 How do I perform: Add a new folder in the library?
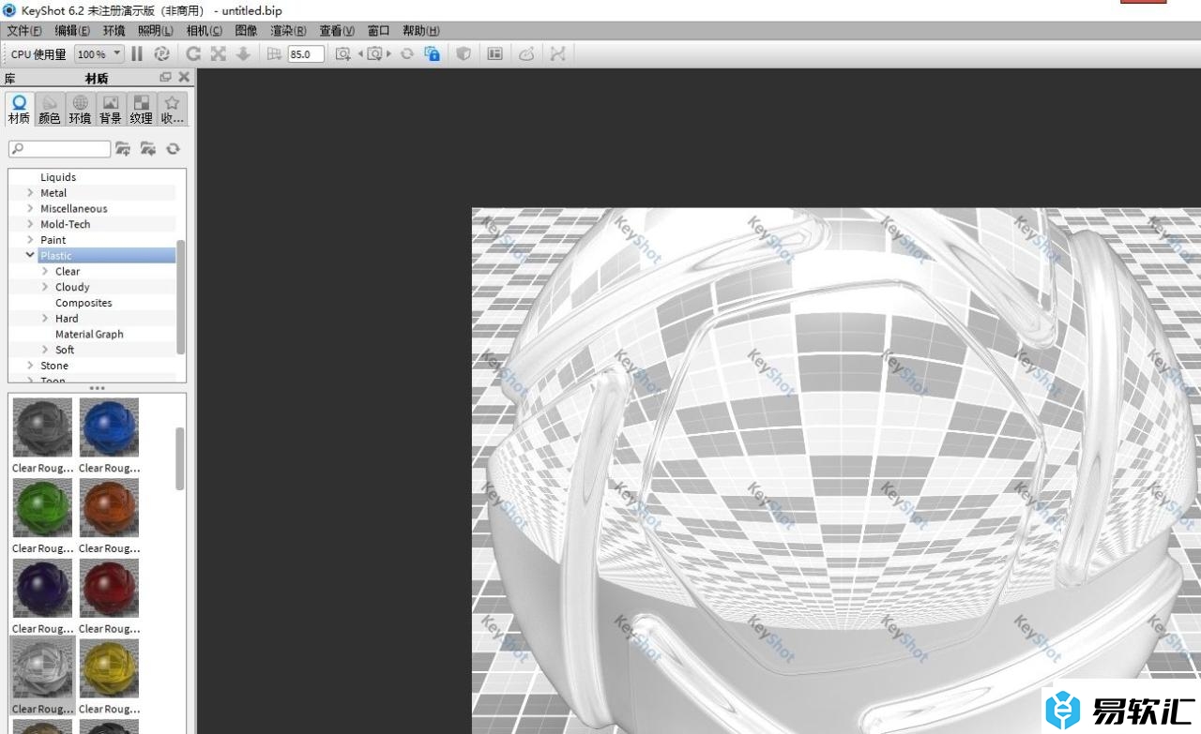(x=123, y=149)
